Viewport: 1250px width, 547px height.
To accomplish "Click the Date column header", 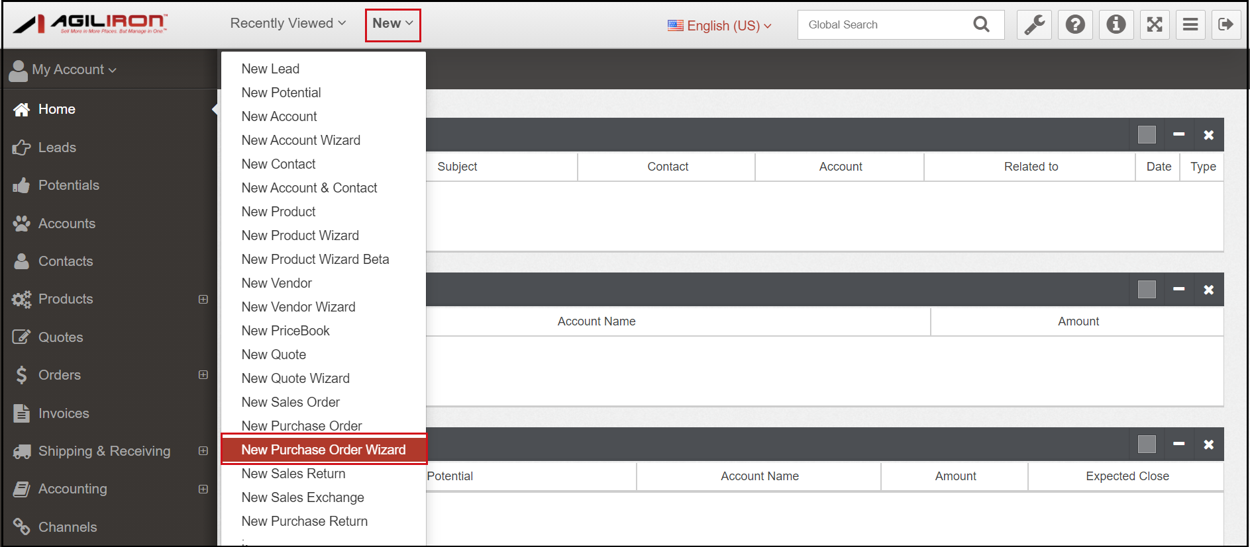I will (1159, 167).
